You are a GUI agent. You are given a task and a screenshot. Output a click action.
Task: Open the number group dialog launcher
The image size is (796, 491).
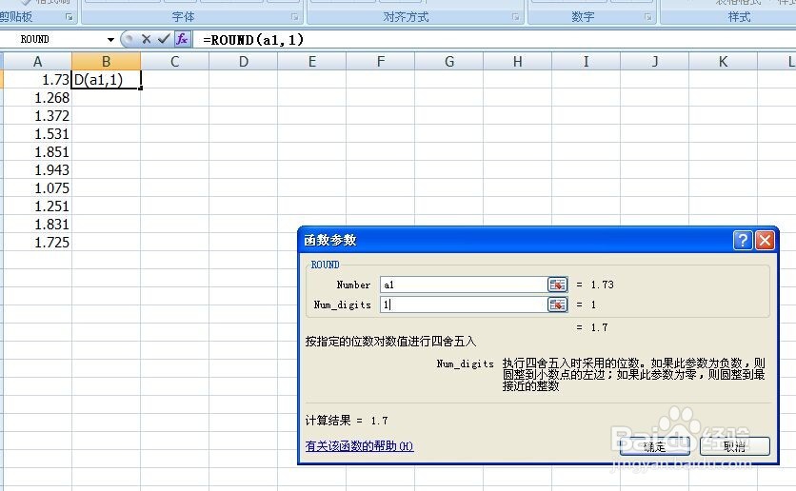pyautogui.click(x=647, y=17)
